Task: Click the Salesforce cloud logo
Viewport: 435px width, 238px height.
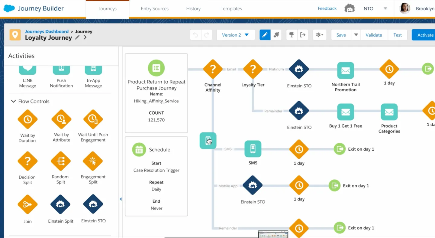Action: coord(9,8)
